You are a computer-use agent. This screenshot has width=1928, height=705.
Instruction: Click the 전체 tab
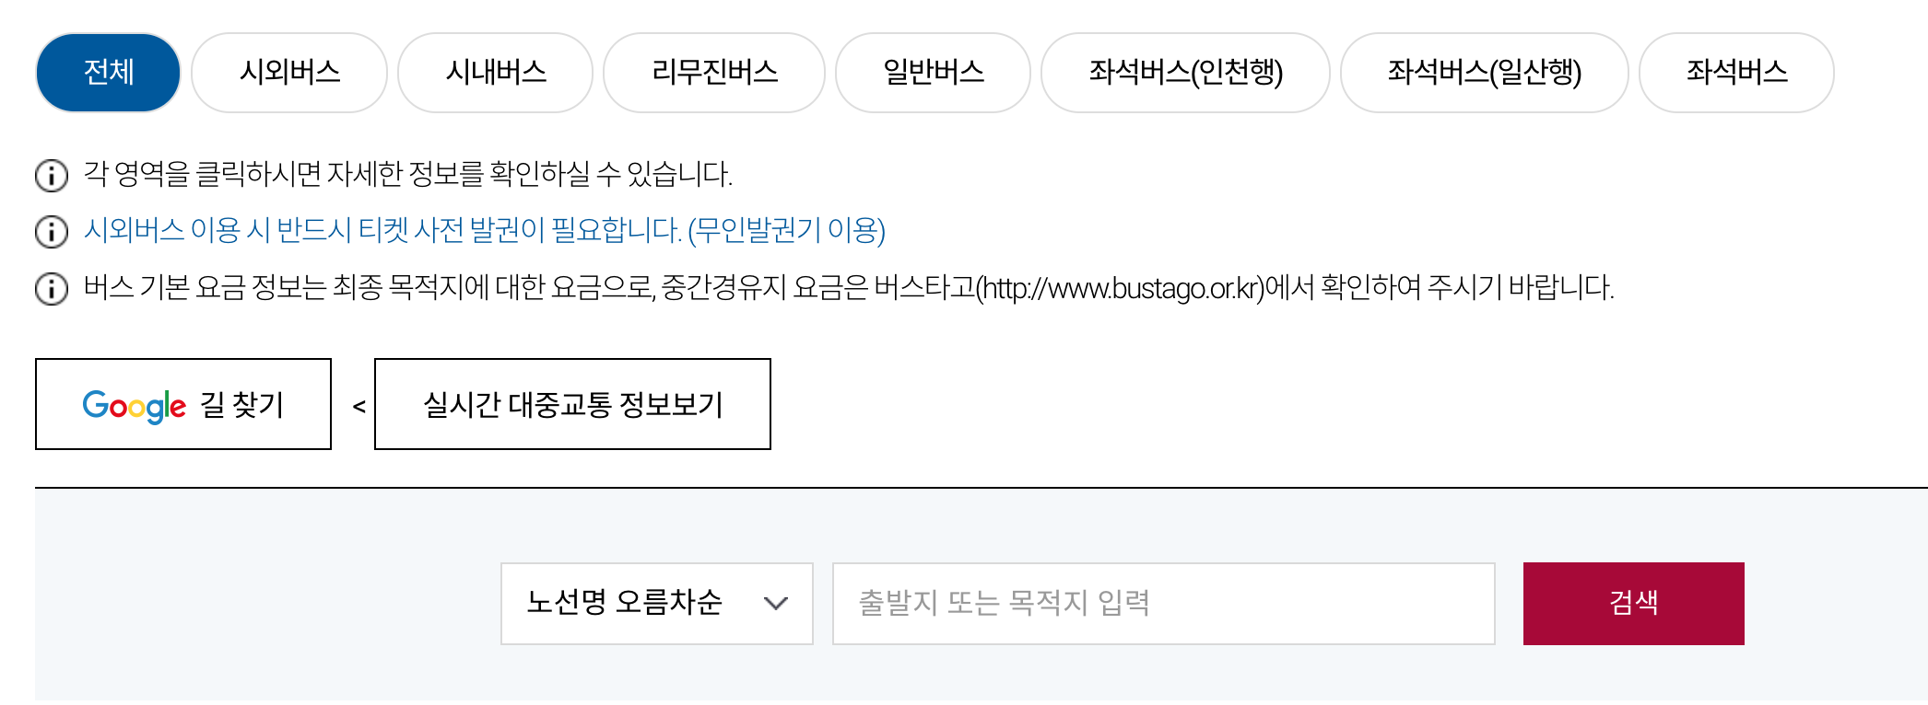[107, 72]
